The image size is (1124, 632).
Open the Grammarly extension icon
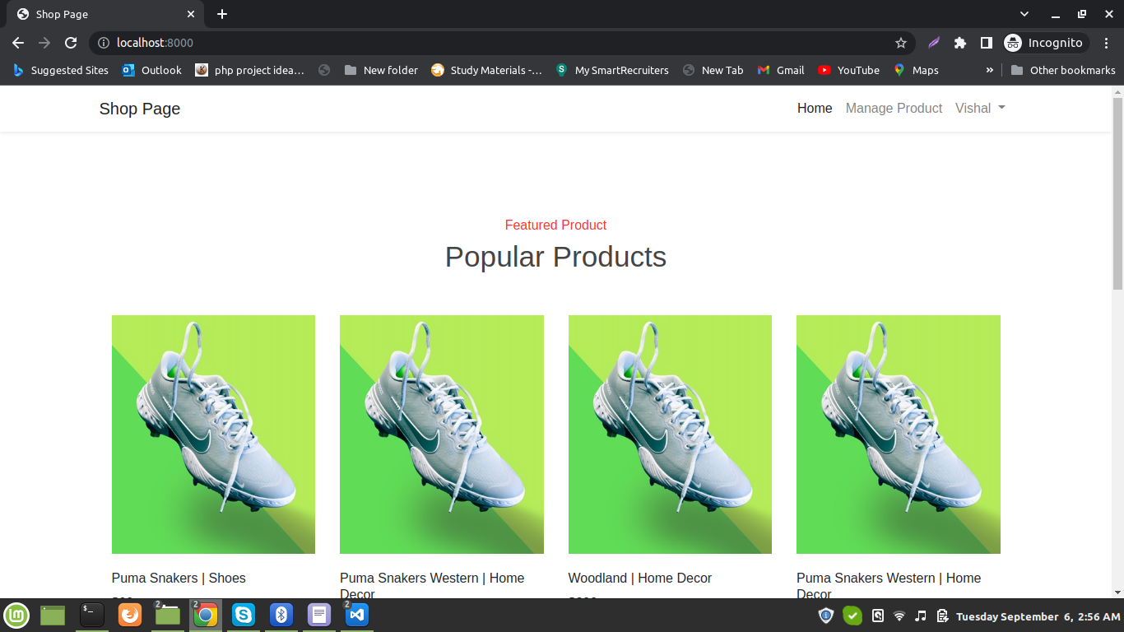(x=934, y=42)
